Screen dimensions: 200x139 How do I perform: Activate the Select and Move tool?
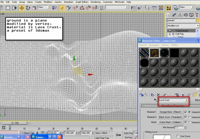click(x=22, y=8)
